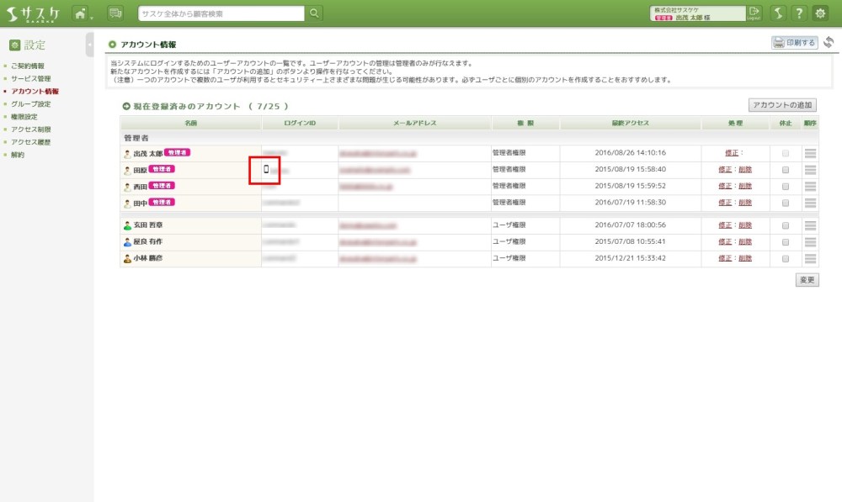Click the customer search input field

coord(221,13)
